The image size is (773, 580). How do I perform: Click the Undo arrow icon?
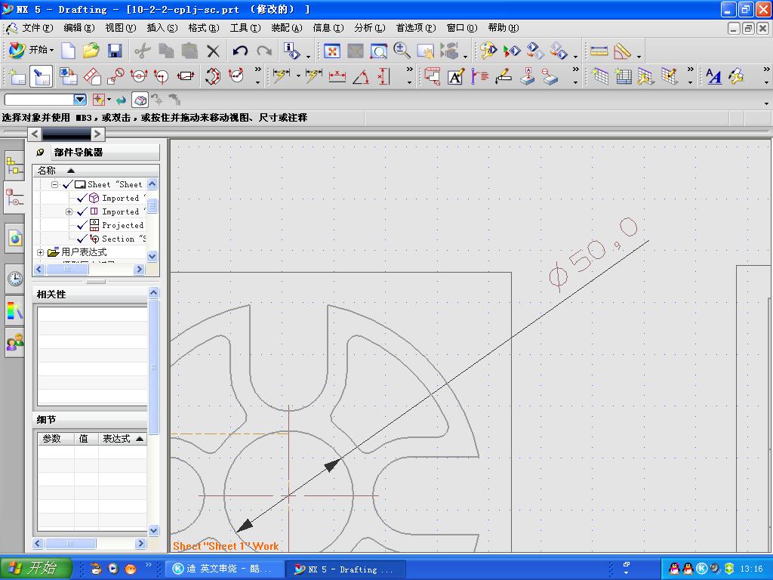(240, 51)
